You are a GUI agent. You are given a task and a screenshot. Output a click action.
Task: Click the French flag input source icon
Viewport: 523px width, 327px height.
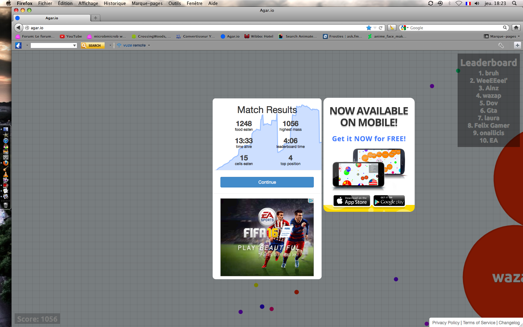pyautogui.click(x=468, y=3)
